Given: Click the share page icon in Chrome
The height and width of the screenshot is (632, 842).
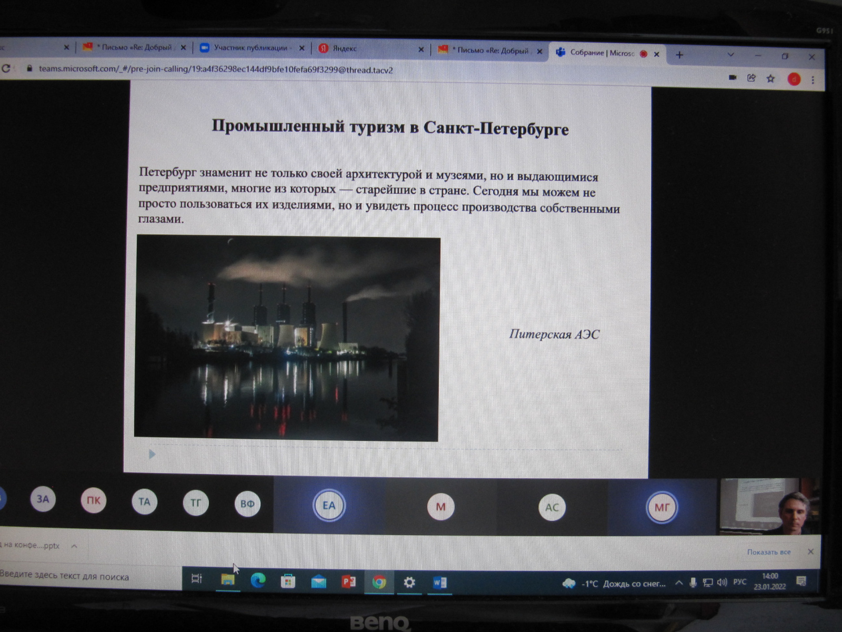Looking at the screenshot, I should [x=751, y=78].
